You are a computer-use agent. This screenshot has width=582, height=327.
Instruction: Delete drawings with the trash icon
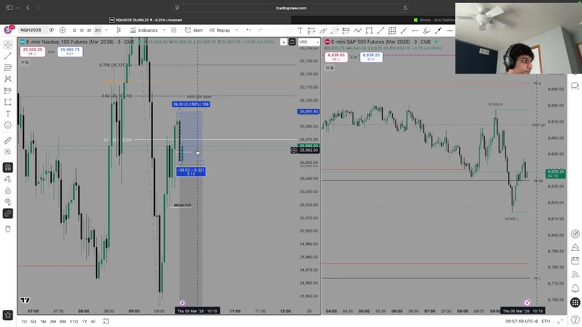click(x=8, y=229)
